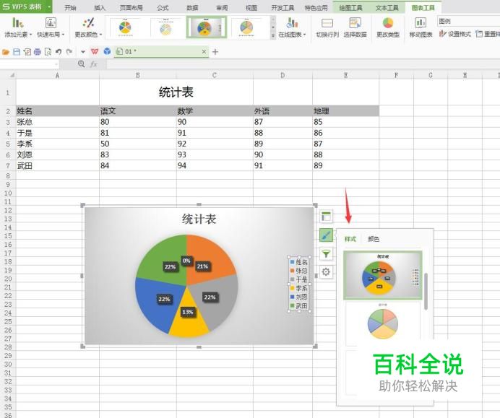Click the style popup vertical scrollbar
Viewport: 500px width, 418px height.
pos(426,291)
